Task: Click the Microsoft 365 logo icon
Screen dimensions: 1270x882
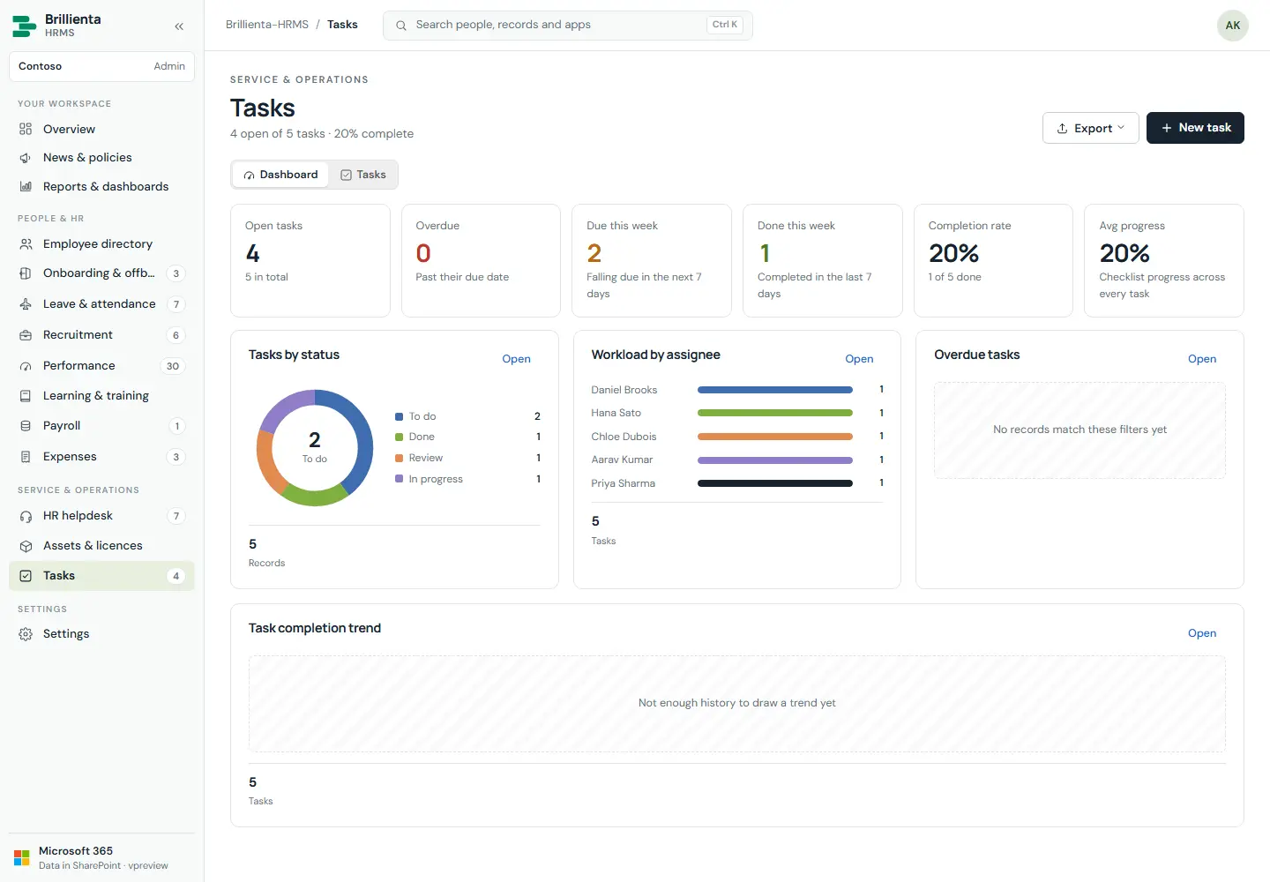Action: coord(22,857)
